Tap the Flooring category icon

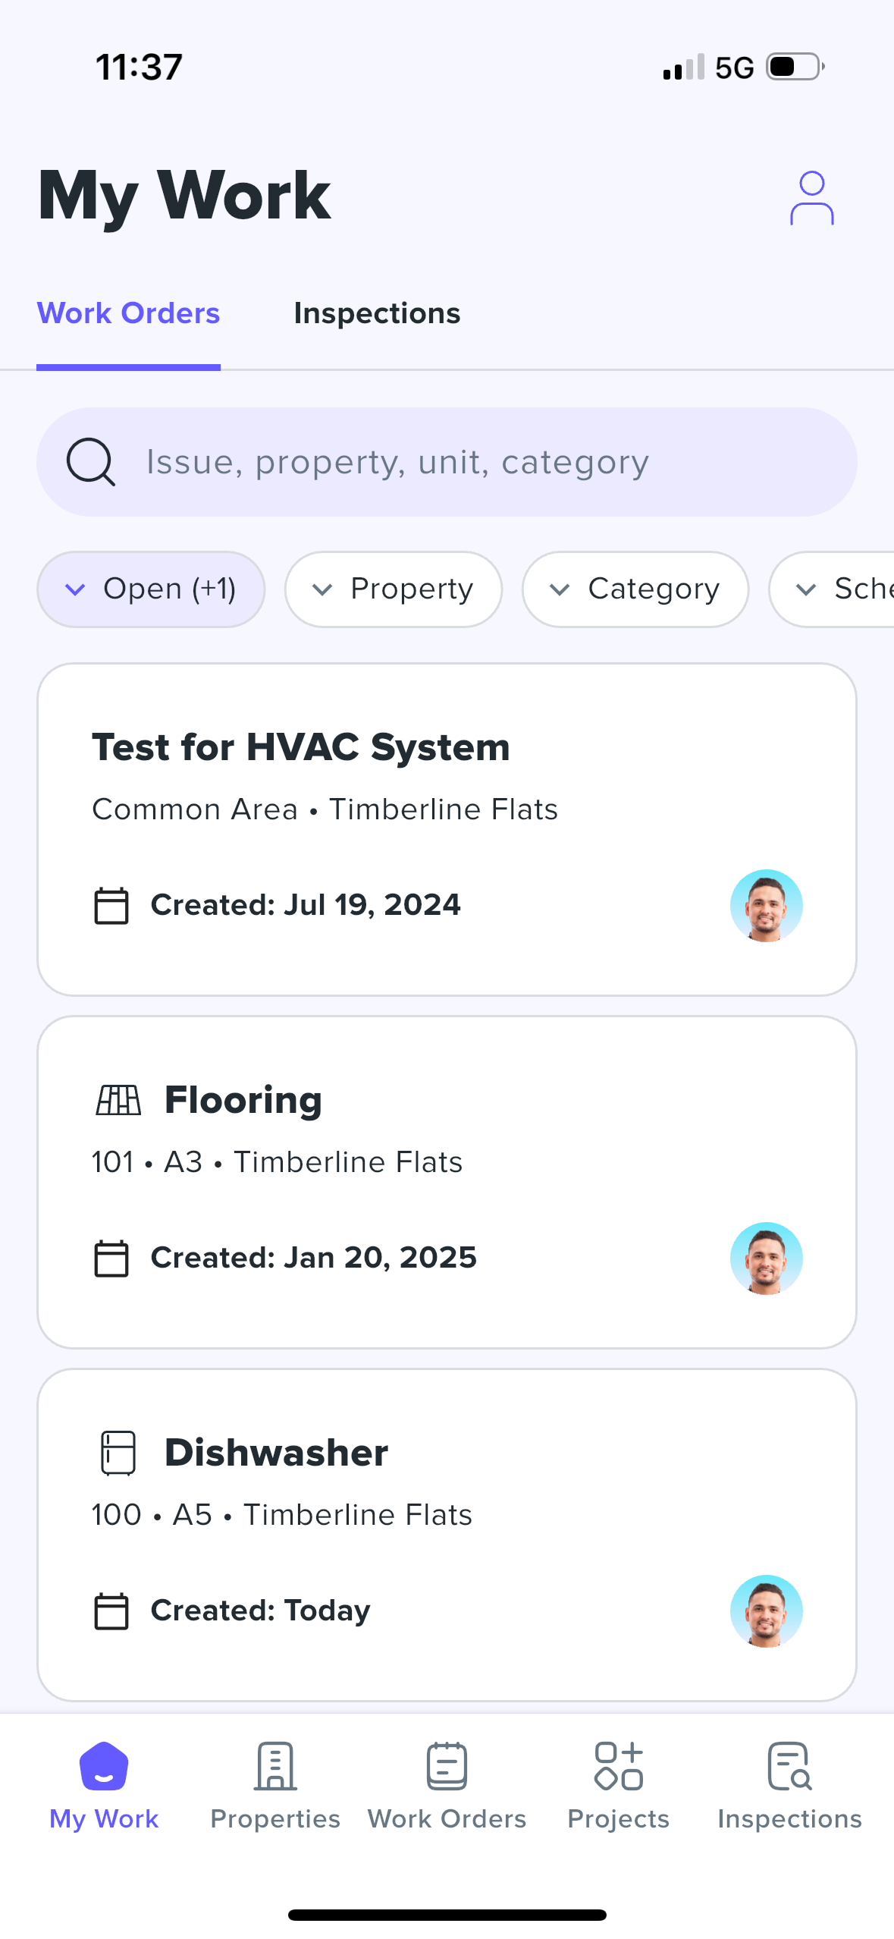[x=118, y=1099]
